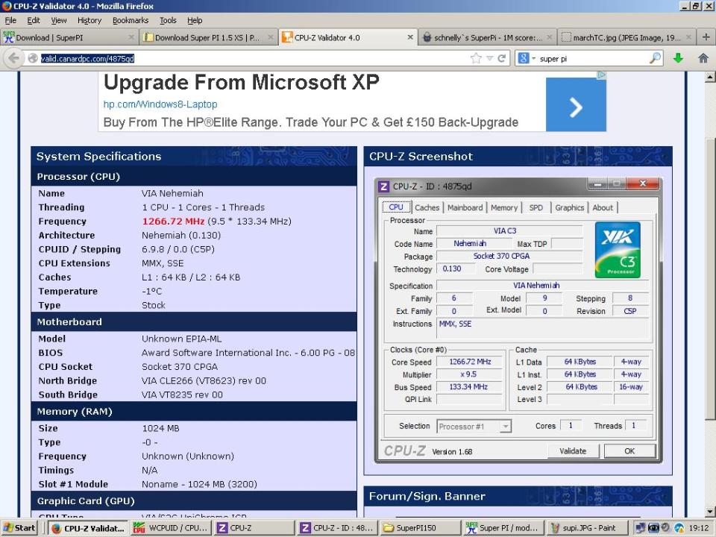
Task: Open SuperPI150 folder from taskbar
Action: [421, 528]
